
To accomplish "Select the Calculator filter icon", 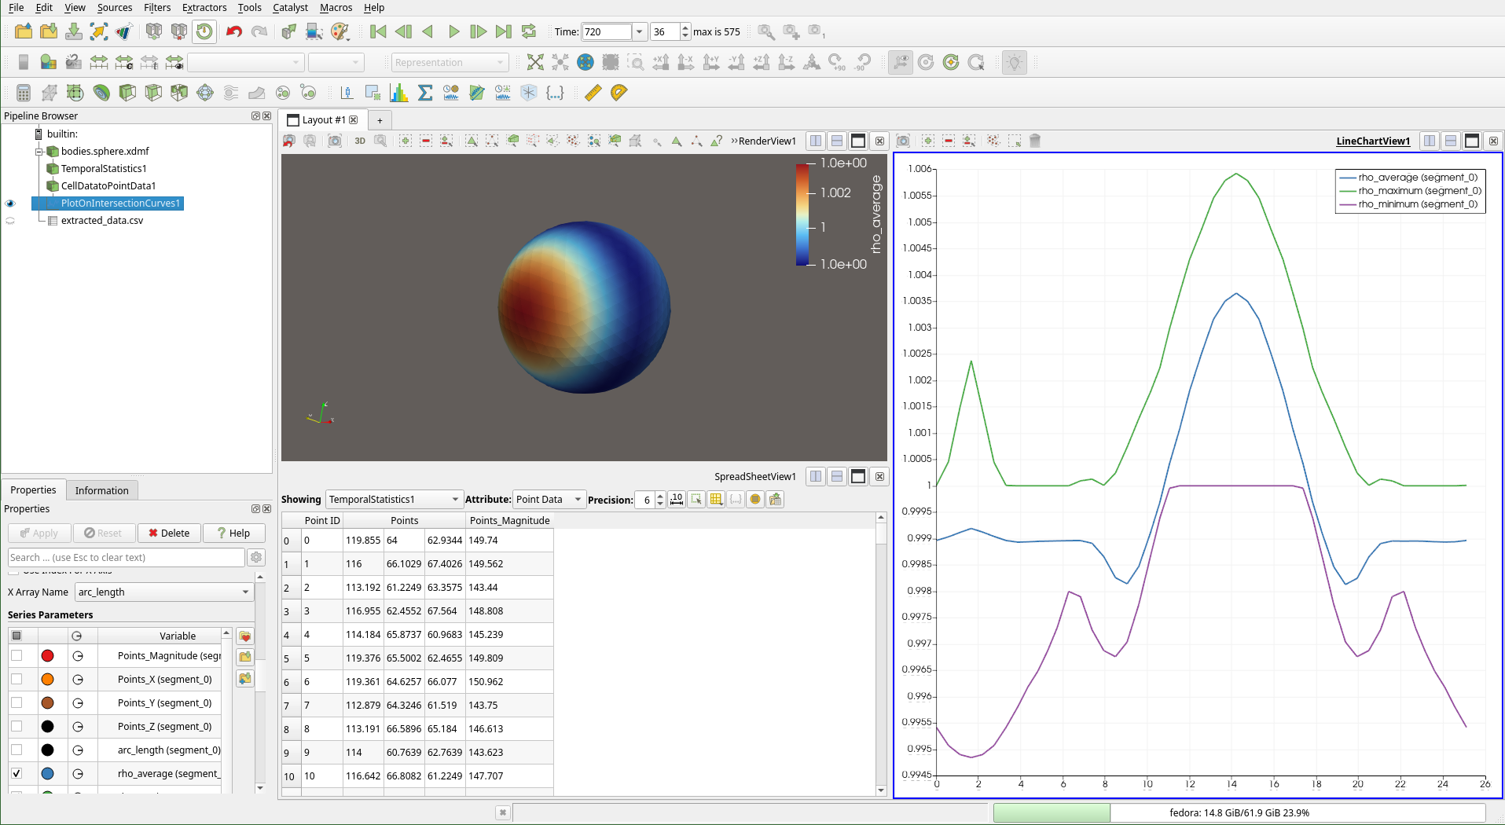I will [24, 93].
